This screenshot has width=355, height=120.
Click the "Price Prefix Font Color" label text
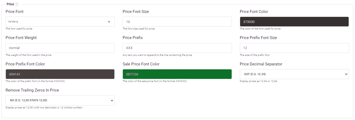(25, 64)
